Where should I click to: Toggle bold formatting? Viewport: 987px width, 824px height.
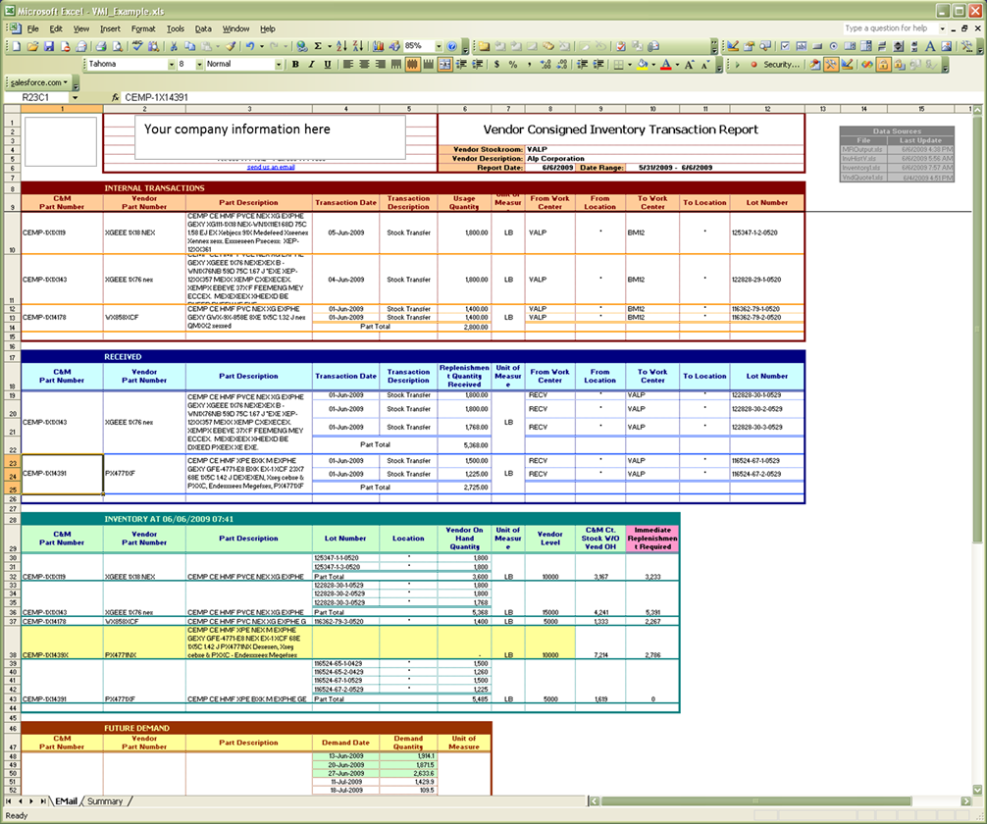pos(295,64)
